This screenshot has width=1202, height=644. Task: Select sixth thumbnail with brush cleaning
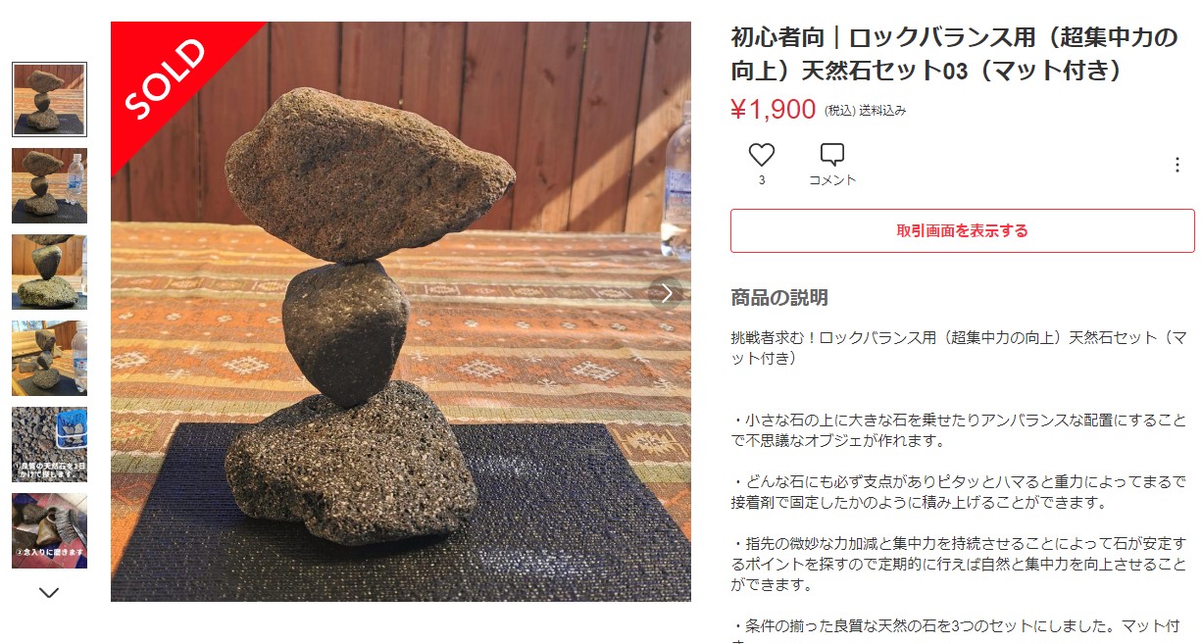click(x=49, y=530)
